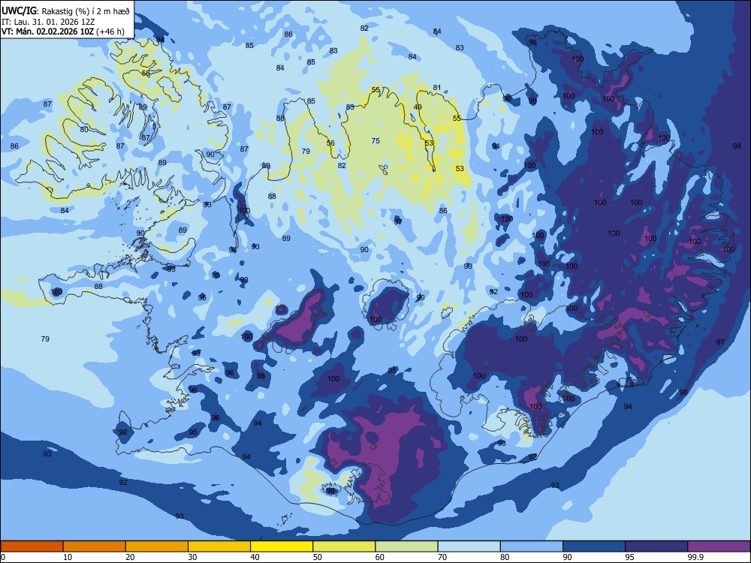Click the 95–99.9 dark navy legend swatch
The image size is (751, 563).
656,546
